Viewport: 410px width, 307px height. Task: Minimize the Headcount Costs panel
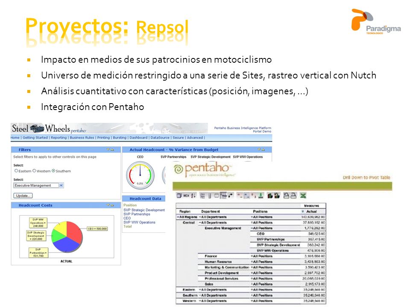[x=108, y=205]
